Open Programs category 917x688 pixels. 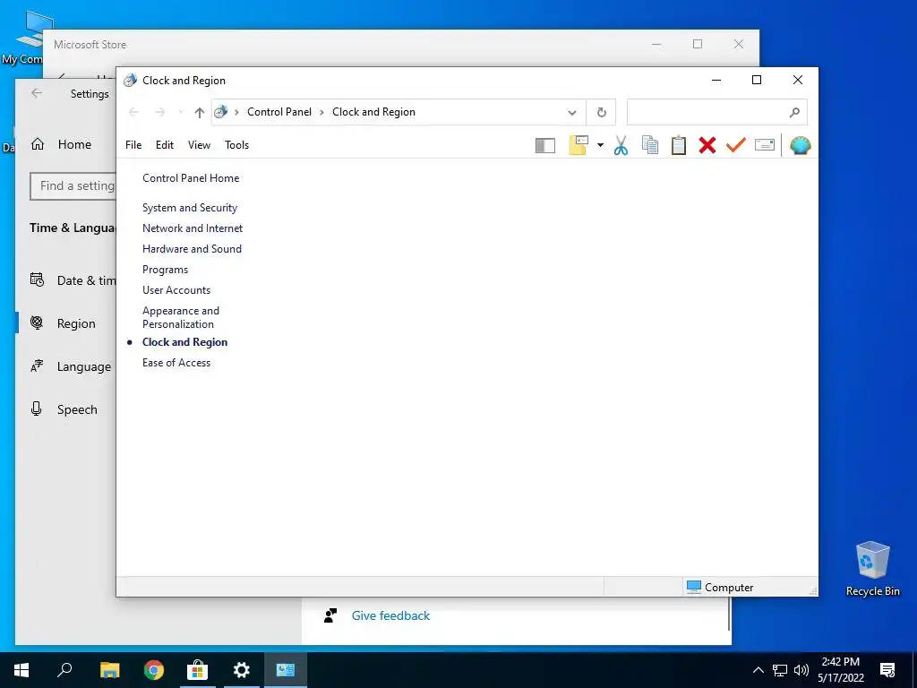point(165,270)
